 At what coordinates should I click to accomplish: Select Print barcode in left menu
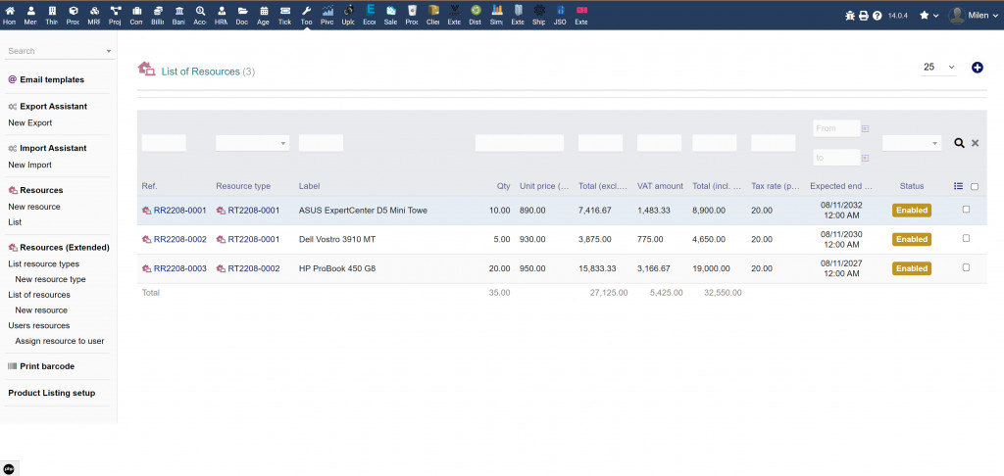tap(47, 366)
